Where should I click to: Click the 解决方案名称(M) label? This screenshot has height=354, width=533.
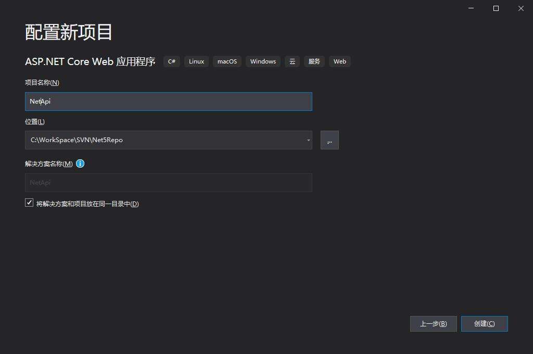[48, 164]
